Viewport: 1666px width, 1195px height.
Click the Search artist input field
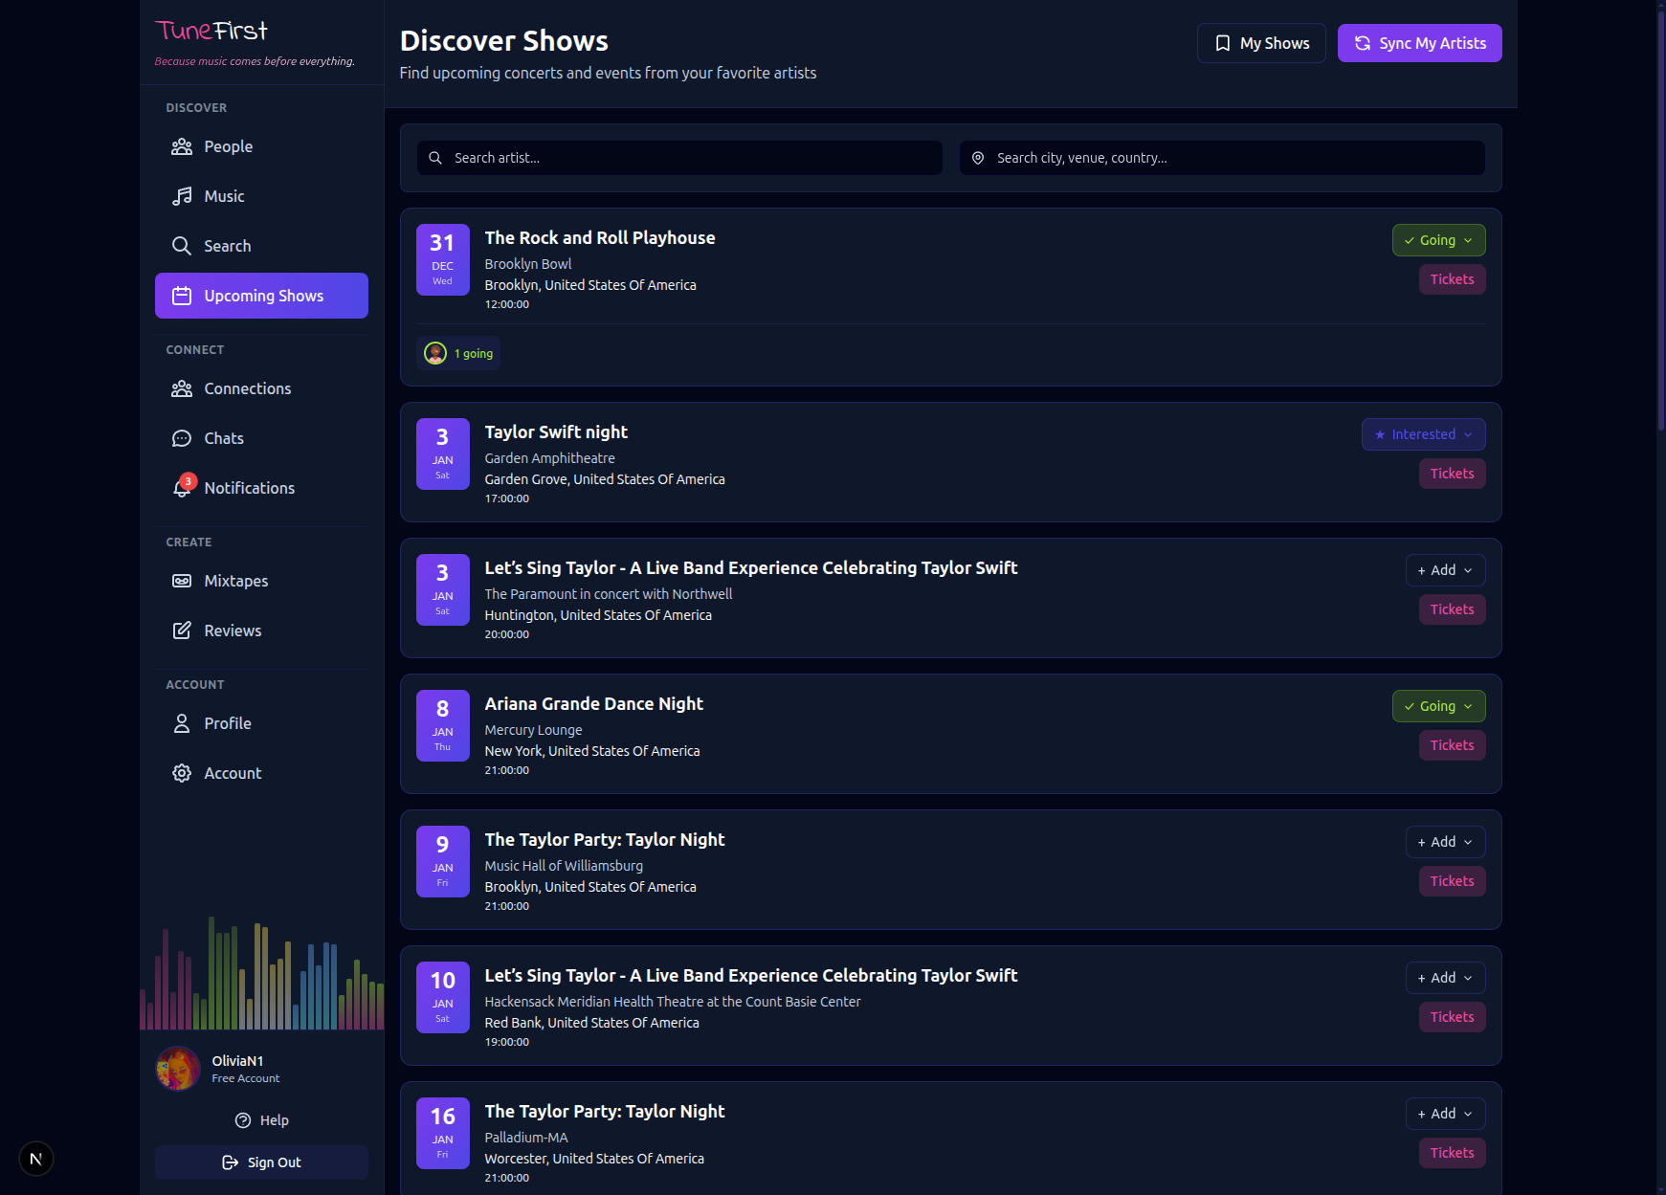679,158
